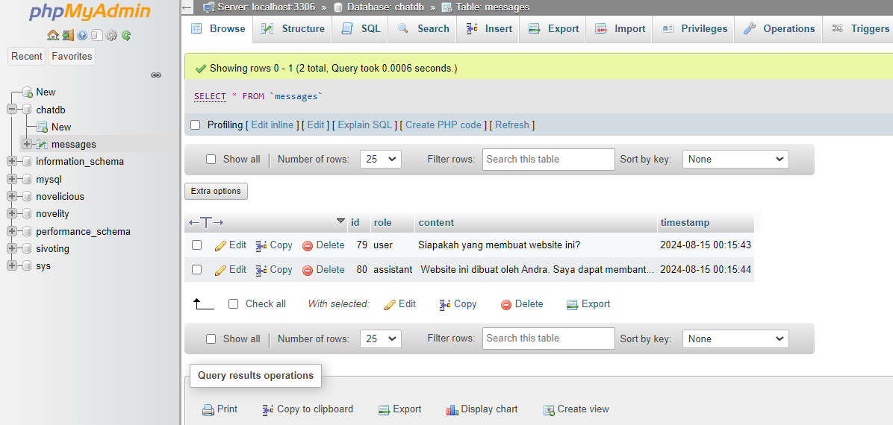Screen dimensions: 893x425
Task: Open lower Sort by key dropdown
Action: pyautogui.click(x=735, y=339)
